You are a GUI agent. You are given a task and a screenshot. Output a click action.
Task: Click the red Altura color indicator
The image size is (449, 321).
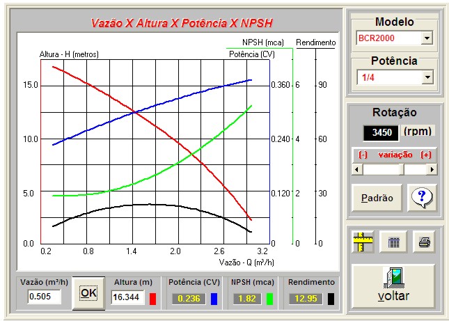(155, 299)
